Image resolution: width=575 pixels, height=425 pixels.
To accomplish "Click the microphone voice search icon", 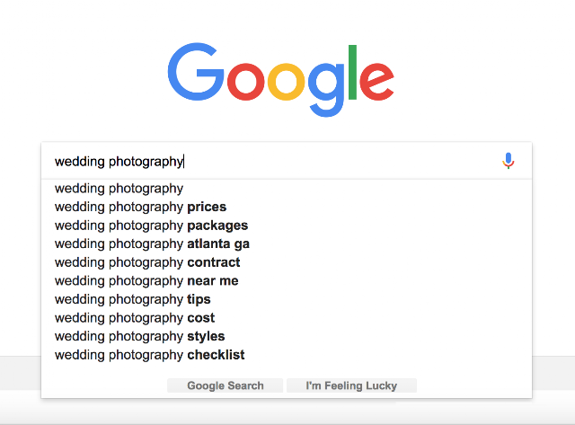I will (508, 161).
